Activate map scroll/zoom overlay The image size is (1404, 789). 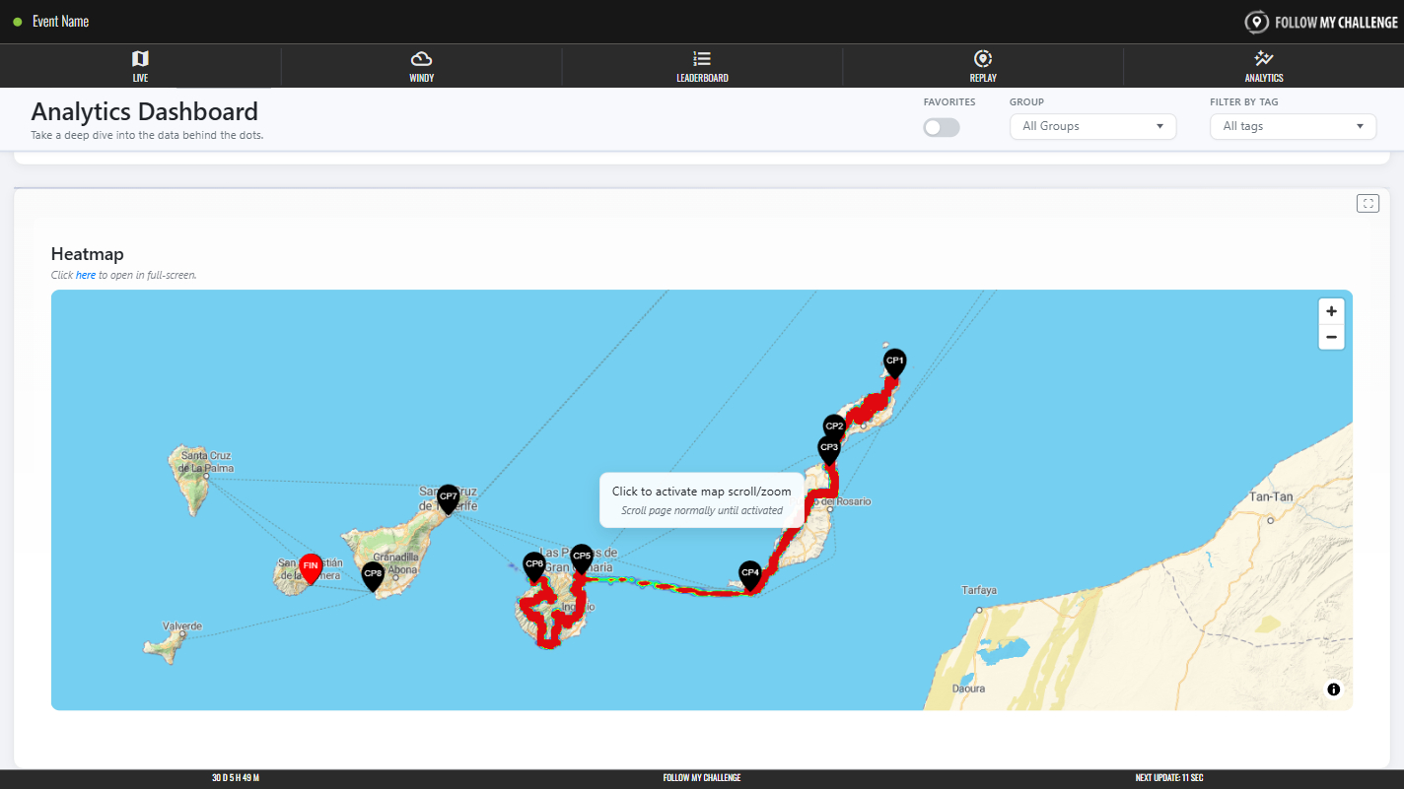(x=701, y=499)
